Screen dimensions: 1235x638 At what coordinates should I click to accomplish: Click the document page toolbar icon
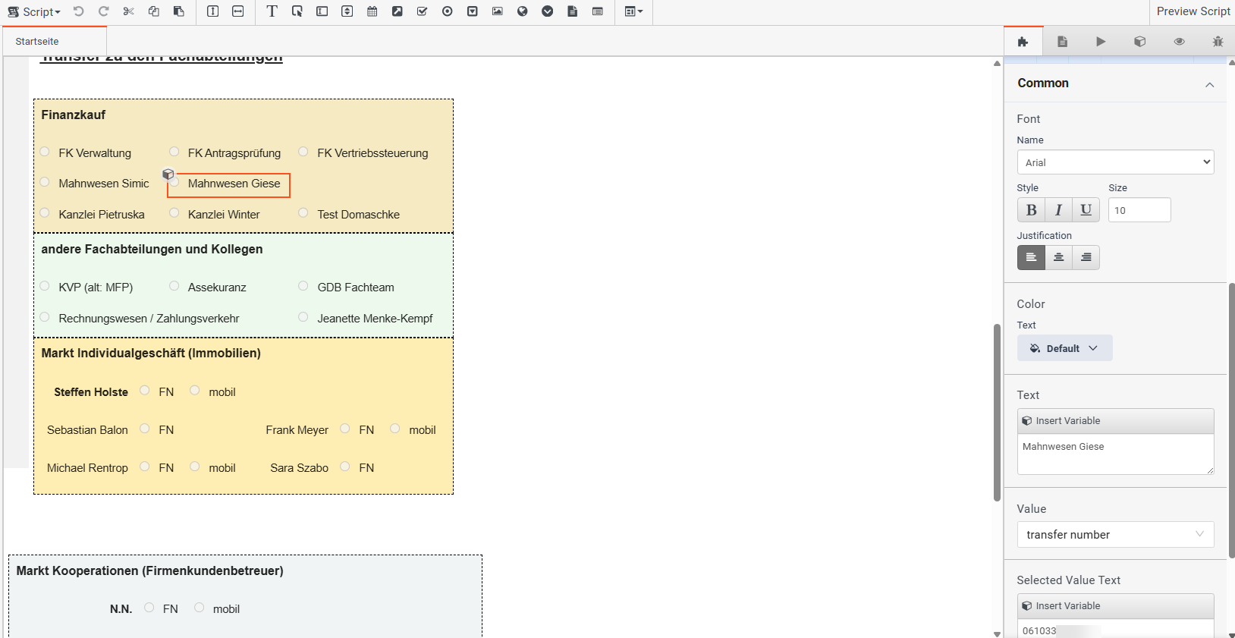click(x=573, y=11)
